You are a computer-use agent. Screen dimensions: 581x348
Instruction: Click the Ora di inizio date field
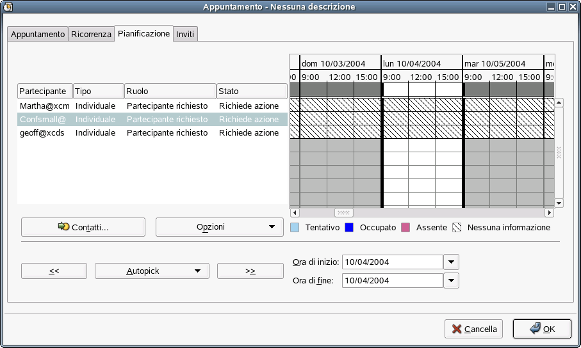pos(393,262)
